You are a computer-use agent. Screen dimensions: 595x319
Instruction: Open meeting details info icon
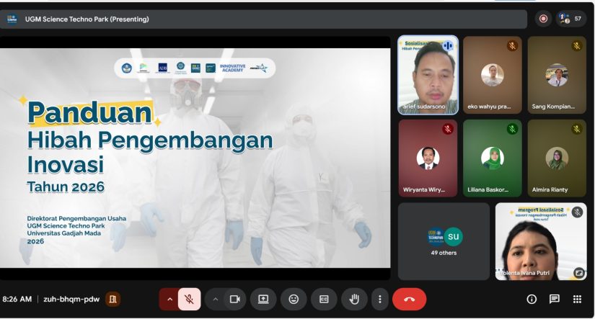point(532,299)
